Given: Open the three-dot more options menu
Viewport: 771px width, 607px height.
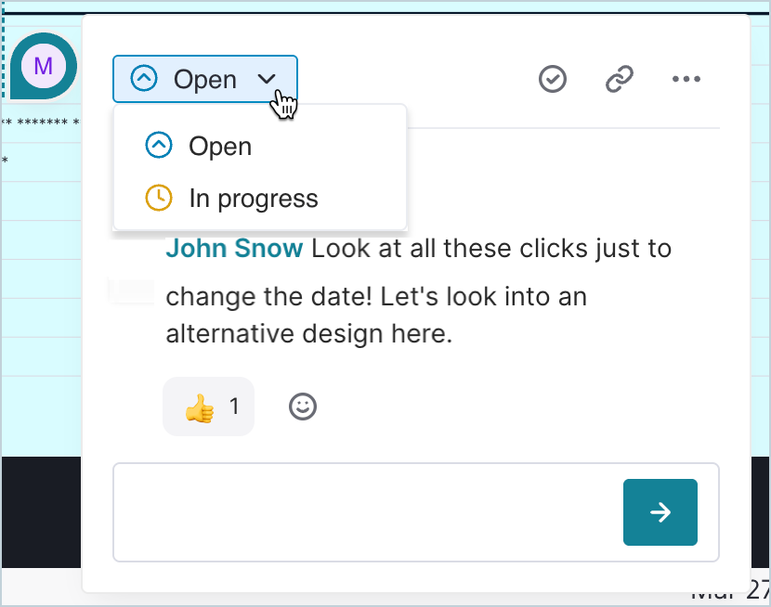Looking at the screenshot, I should [686, 79].
